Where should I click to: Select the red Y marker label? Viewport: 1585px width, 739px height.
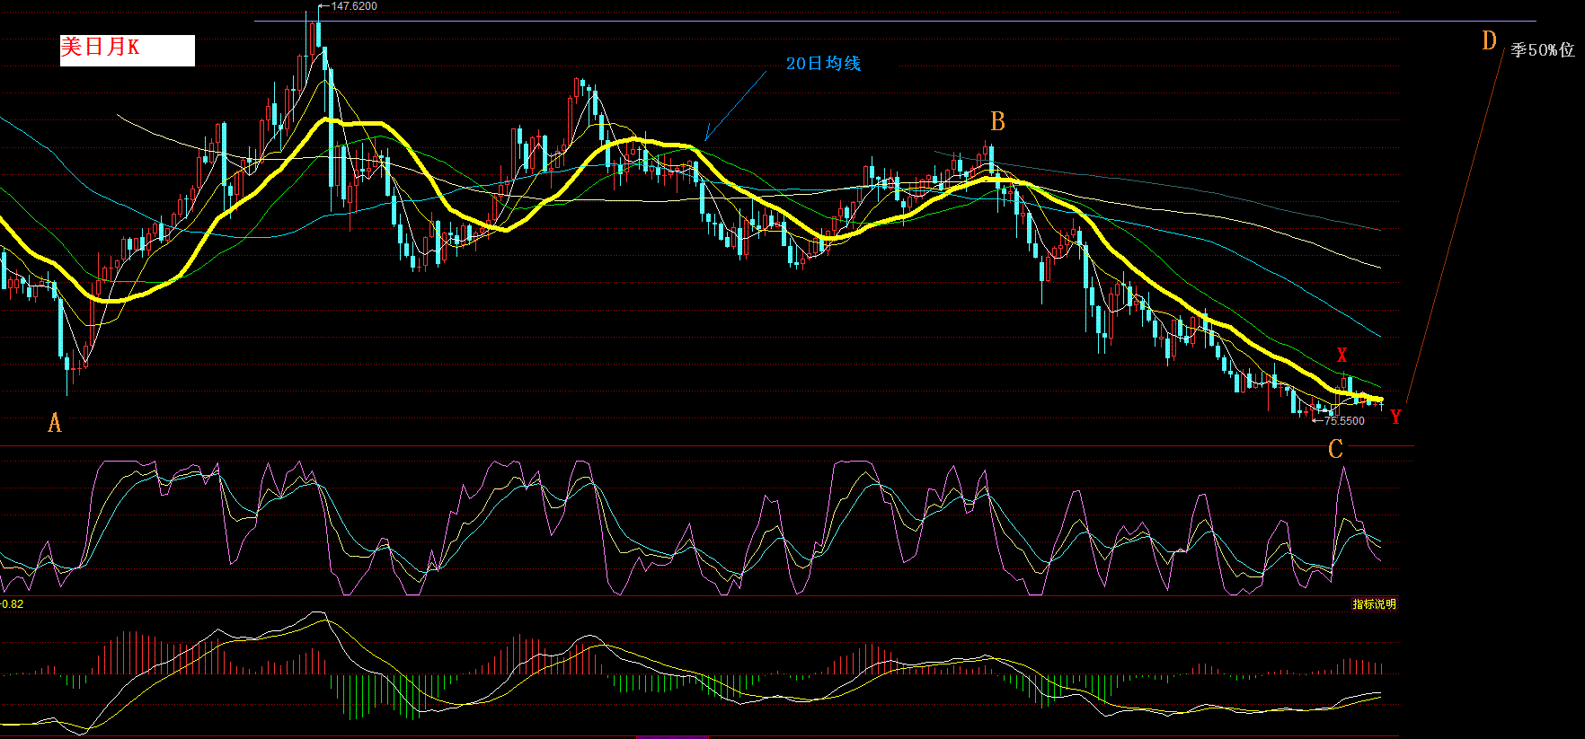[x=1395, y=416]
